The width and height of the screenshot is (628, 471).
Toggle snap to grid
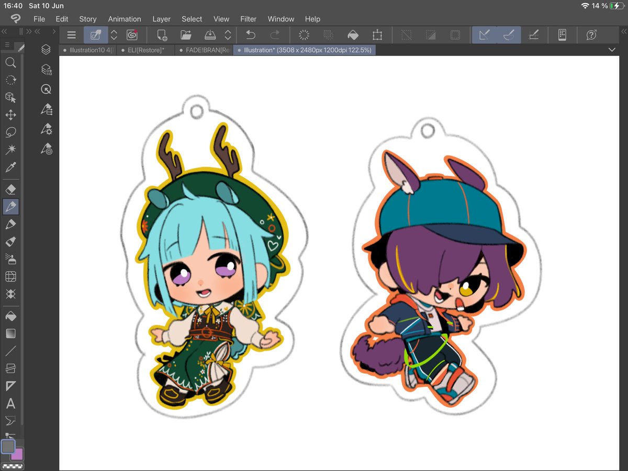tap(533, 35)
